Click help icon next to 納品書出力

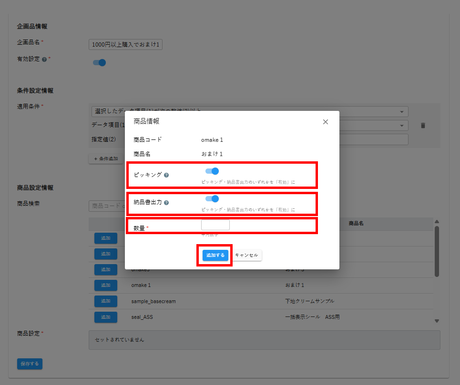(166, 203)
